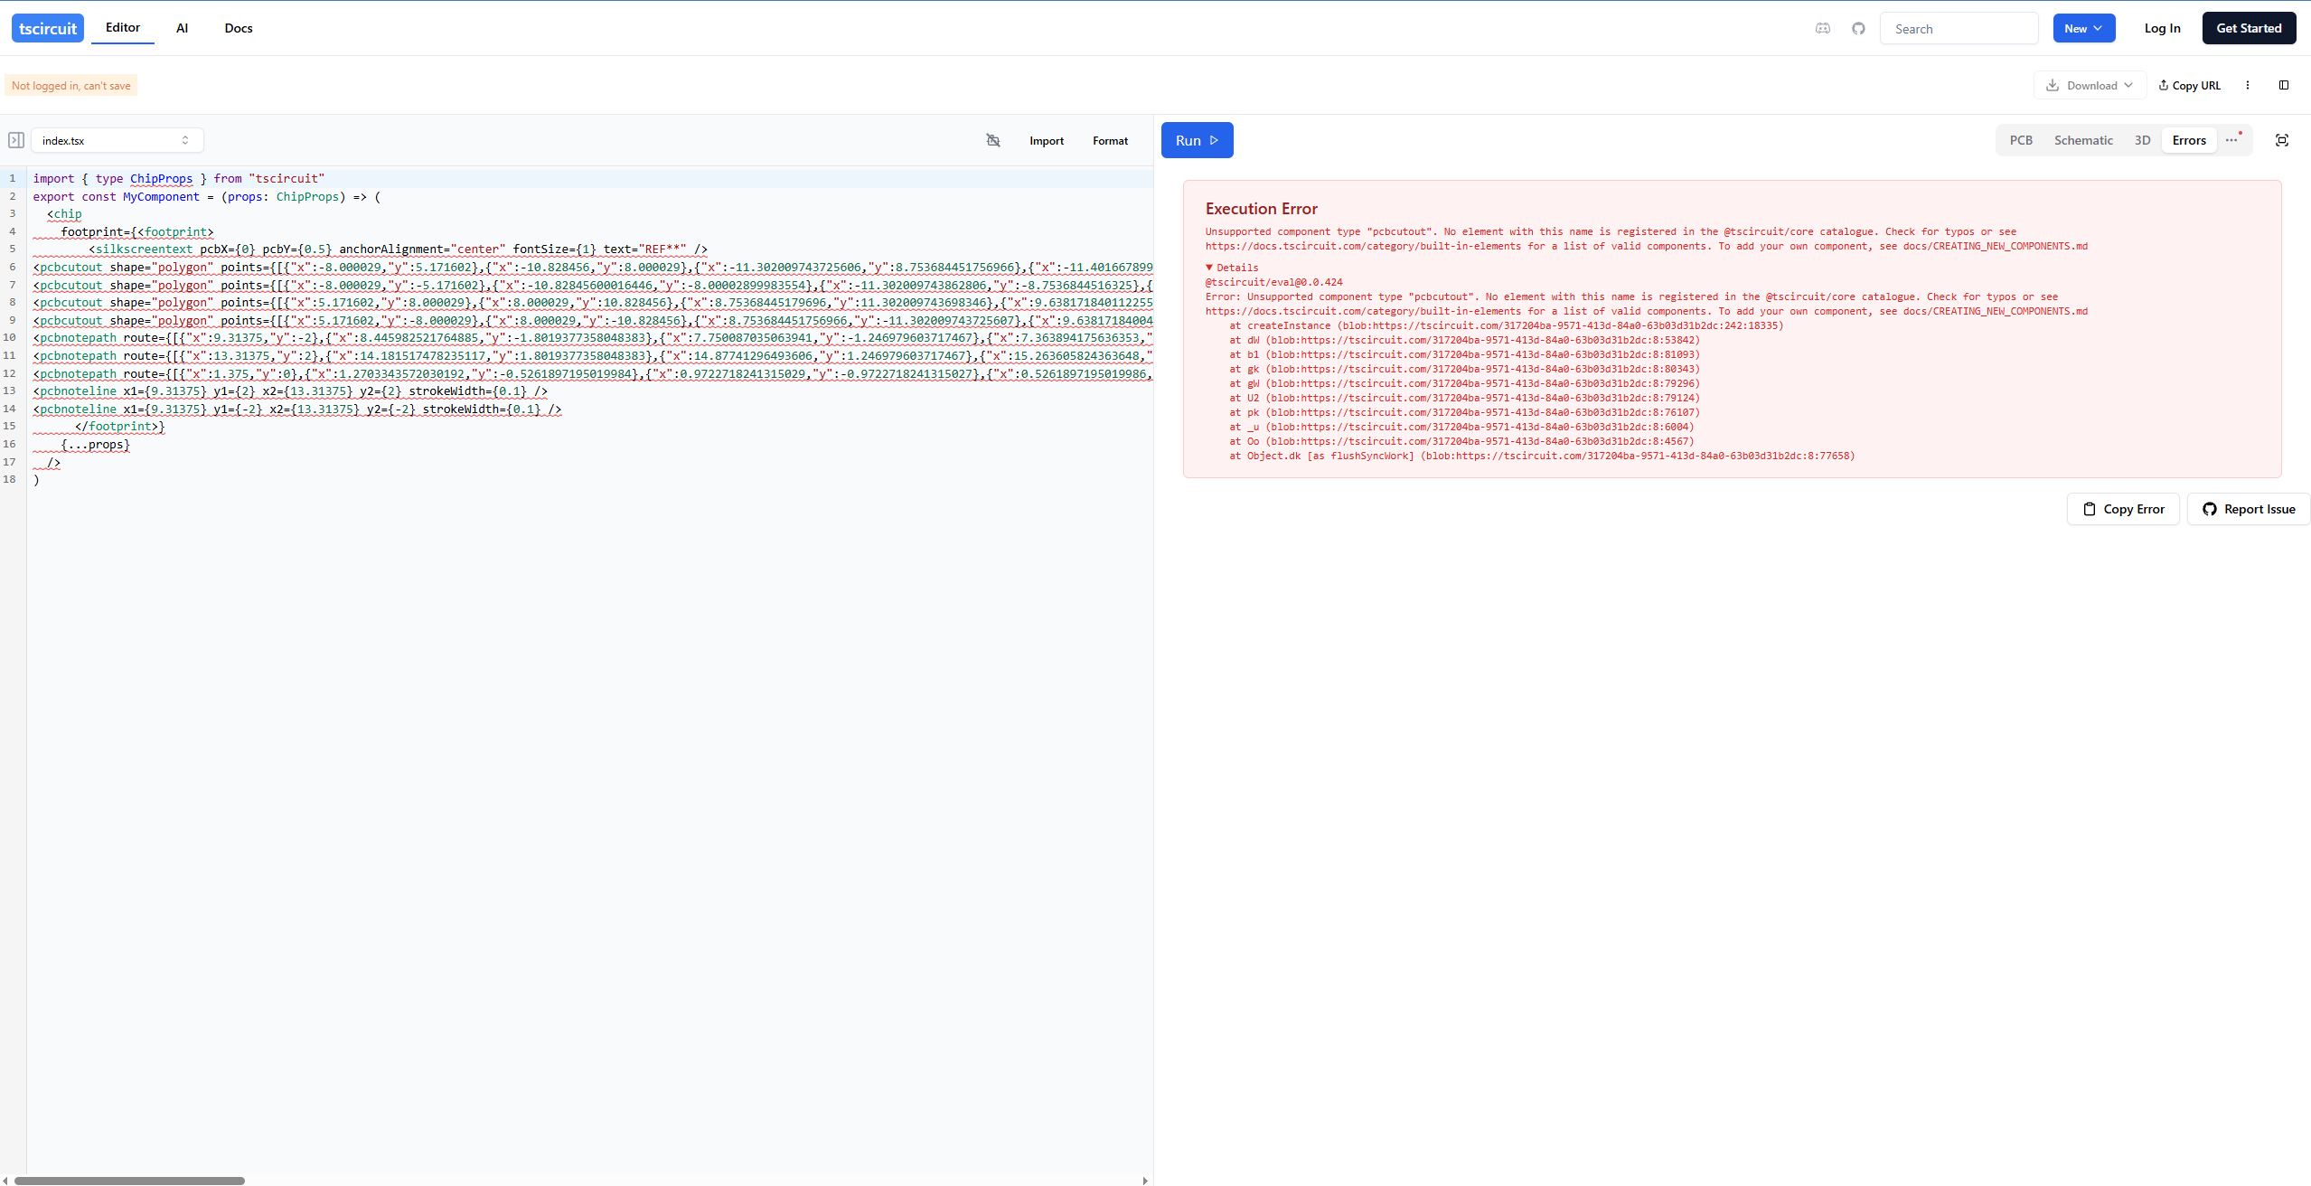The height and width of the screenshot is (1186, 2311).
Task: Toggle the file sidebar panel icon
Action: click(x=16, y=140)
